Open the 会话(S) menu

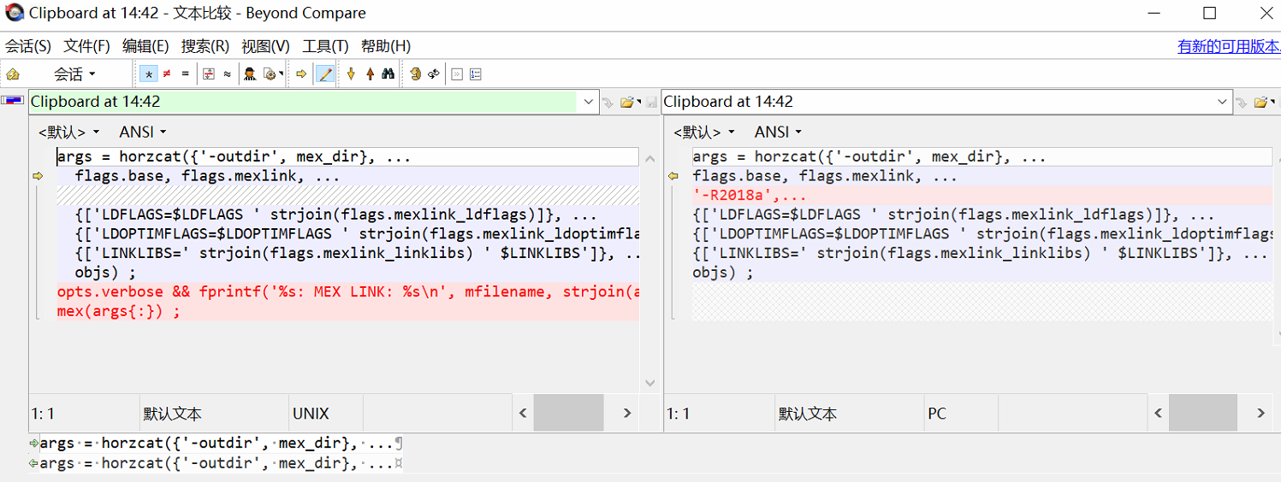point(28,46)
